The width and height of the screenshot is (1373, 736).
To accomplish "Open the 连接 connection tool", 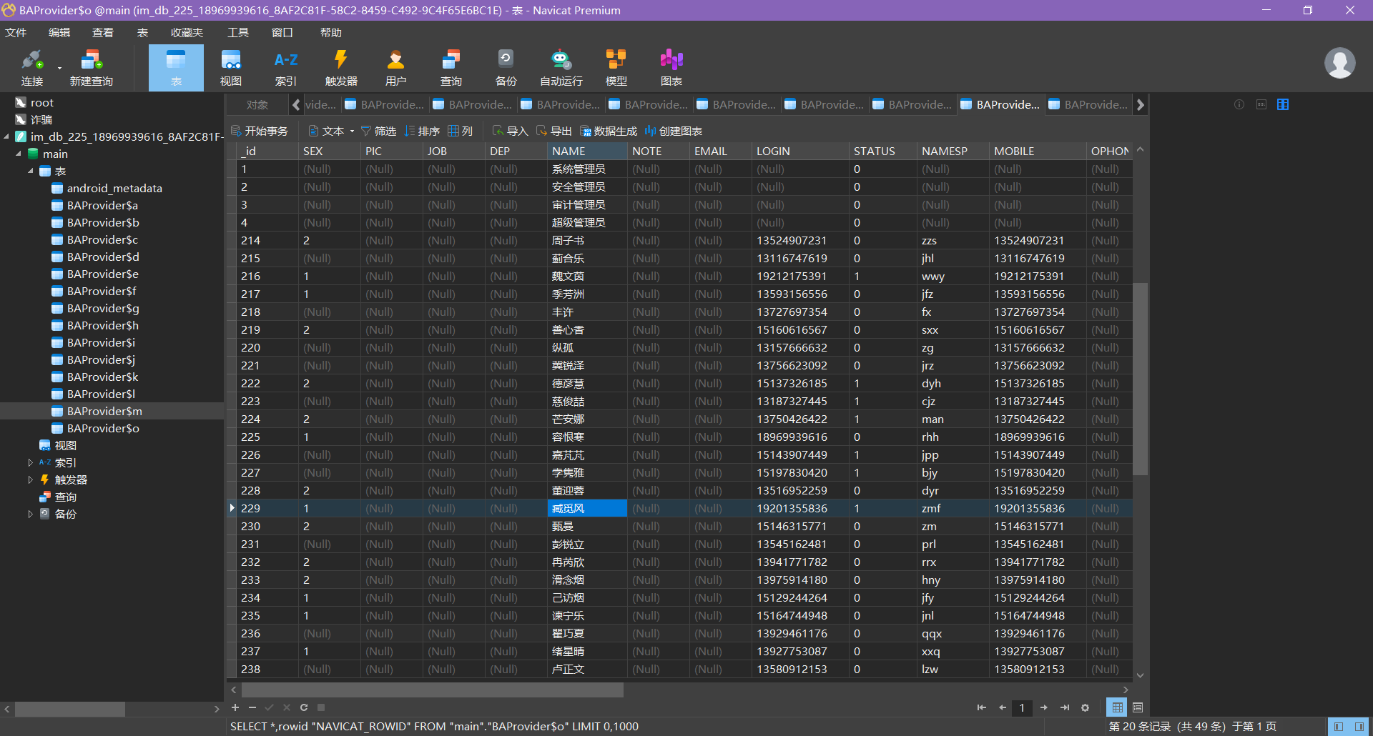I will [31, 68].
